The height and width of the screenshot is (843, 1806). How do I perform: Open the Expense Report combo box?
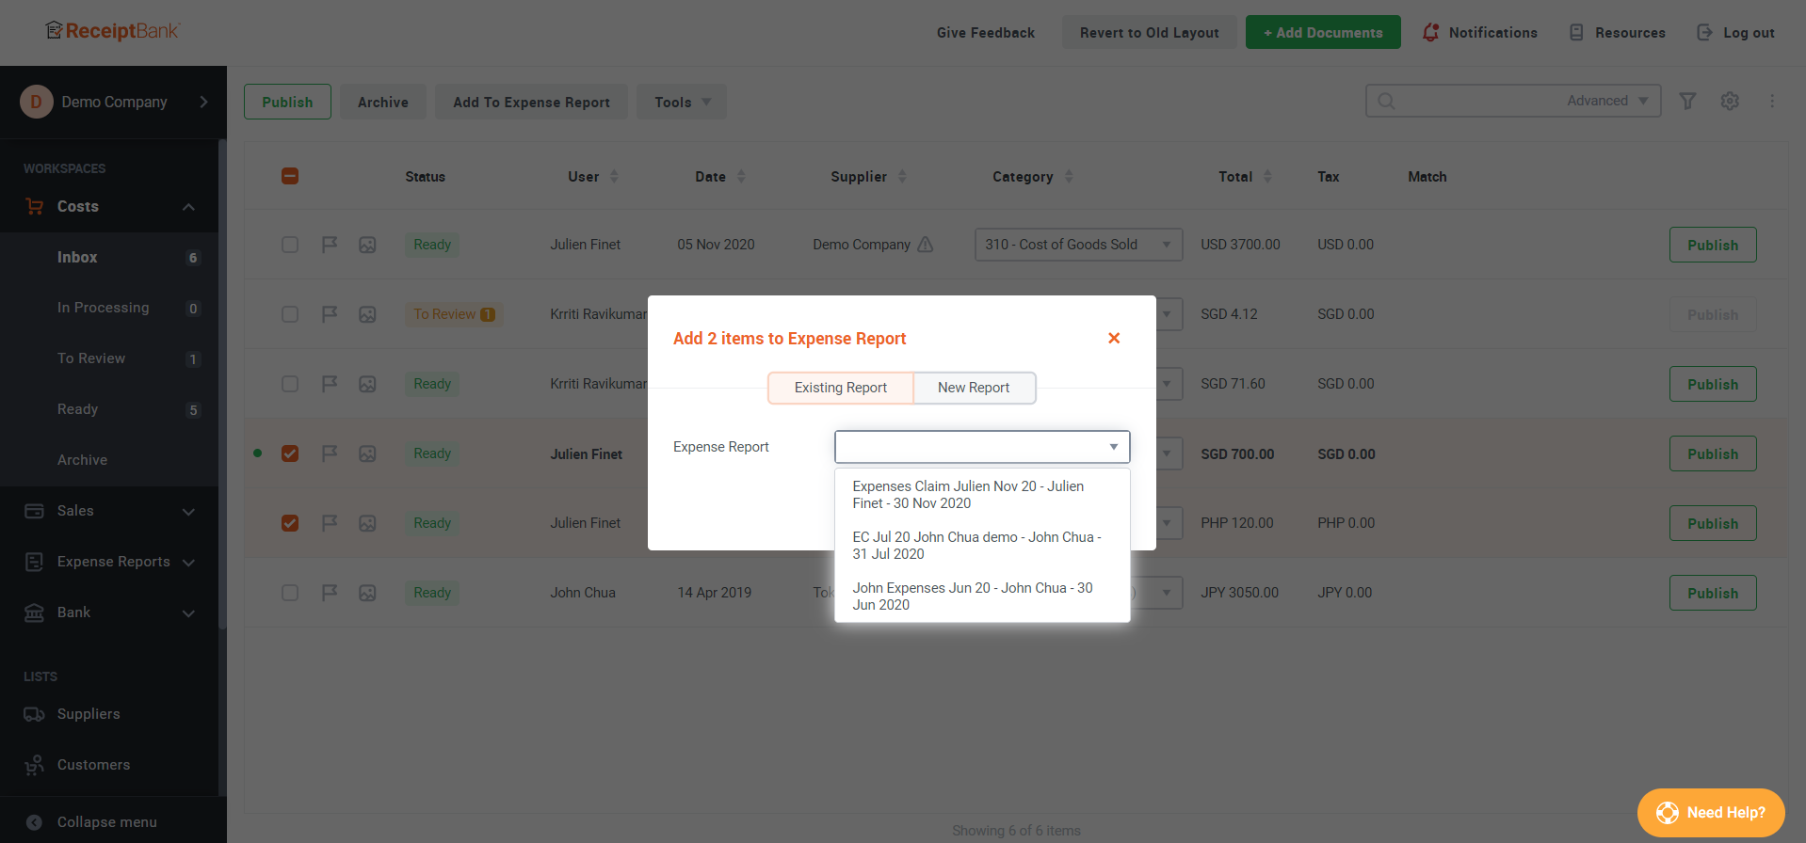(x=982, y=447)
